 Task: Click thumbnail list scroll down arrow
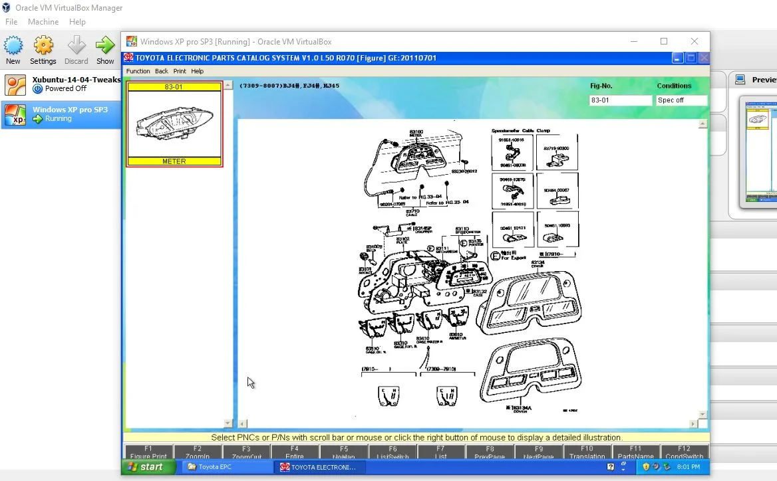point(228,423)
